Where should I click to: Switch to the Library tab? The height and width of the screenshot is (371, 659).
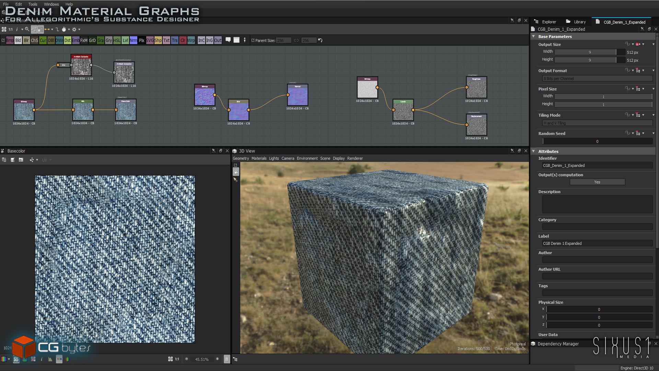(576, 22)
